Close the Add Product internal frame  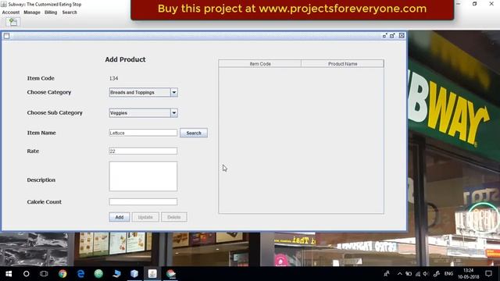tap(402, 36)
